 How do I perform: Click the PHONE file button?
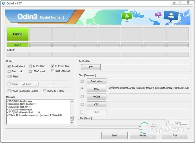tap(96, 96)
